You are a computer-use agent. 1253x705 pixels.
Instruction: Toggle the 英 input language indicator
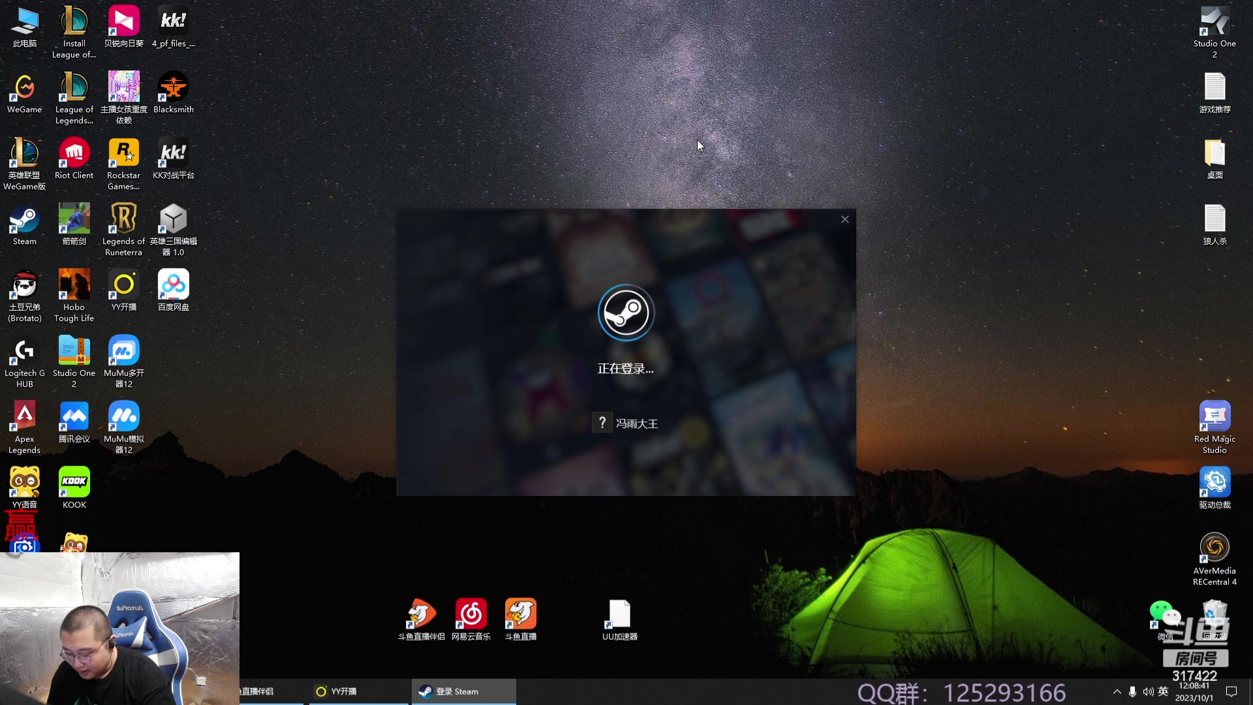1163,691
